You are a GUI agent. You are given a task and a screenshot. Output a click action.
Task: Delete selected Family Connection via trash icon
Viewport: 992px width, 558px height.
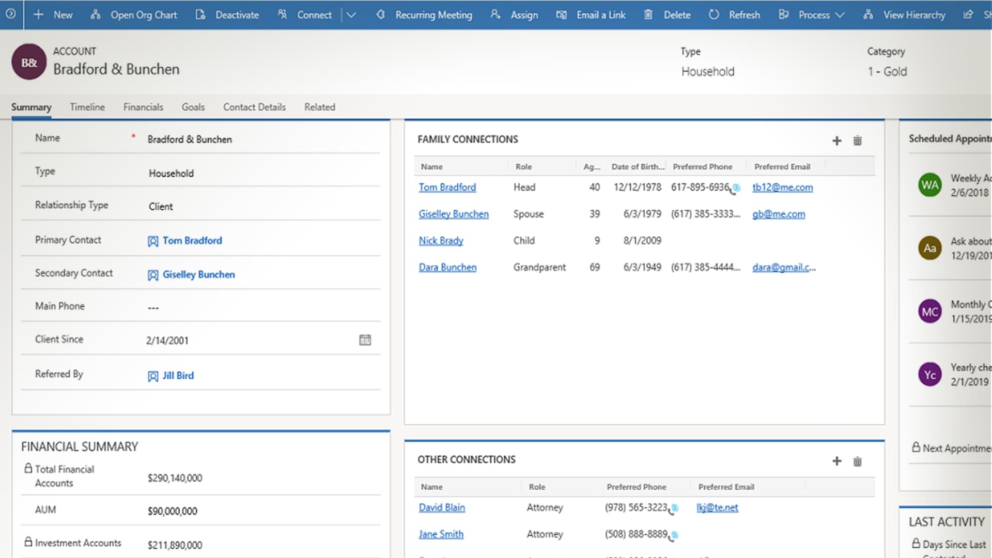pos(857,141)
